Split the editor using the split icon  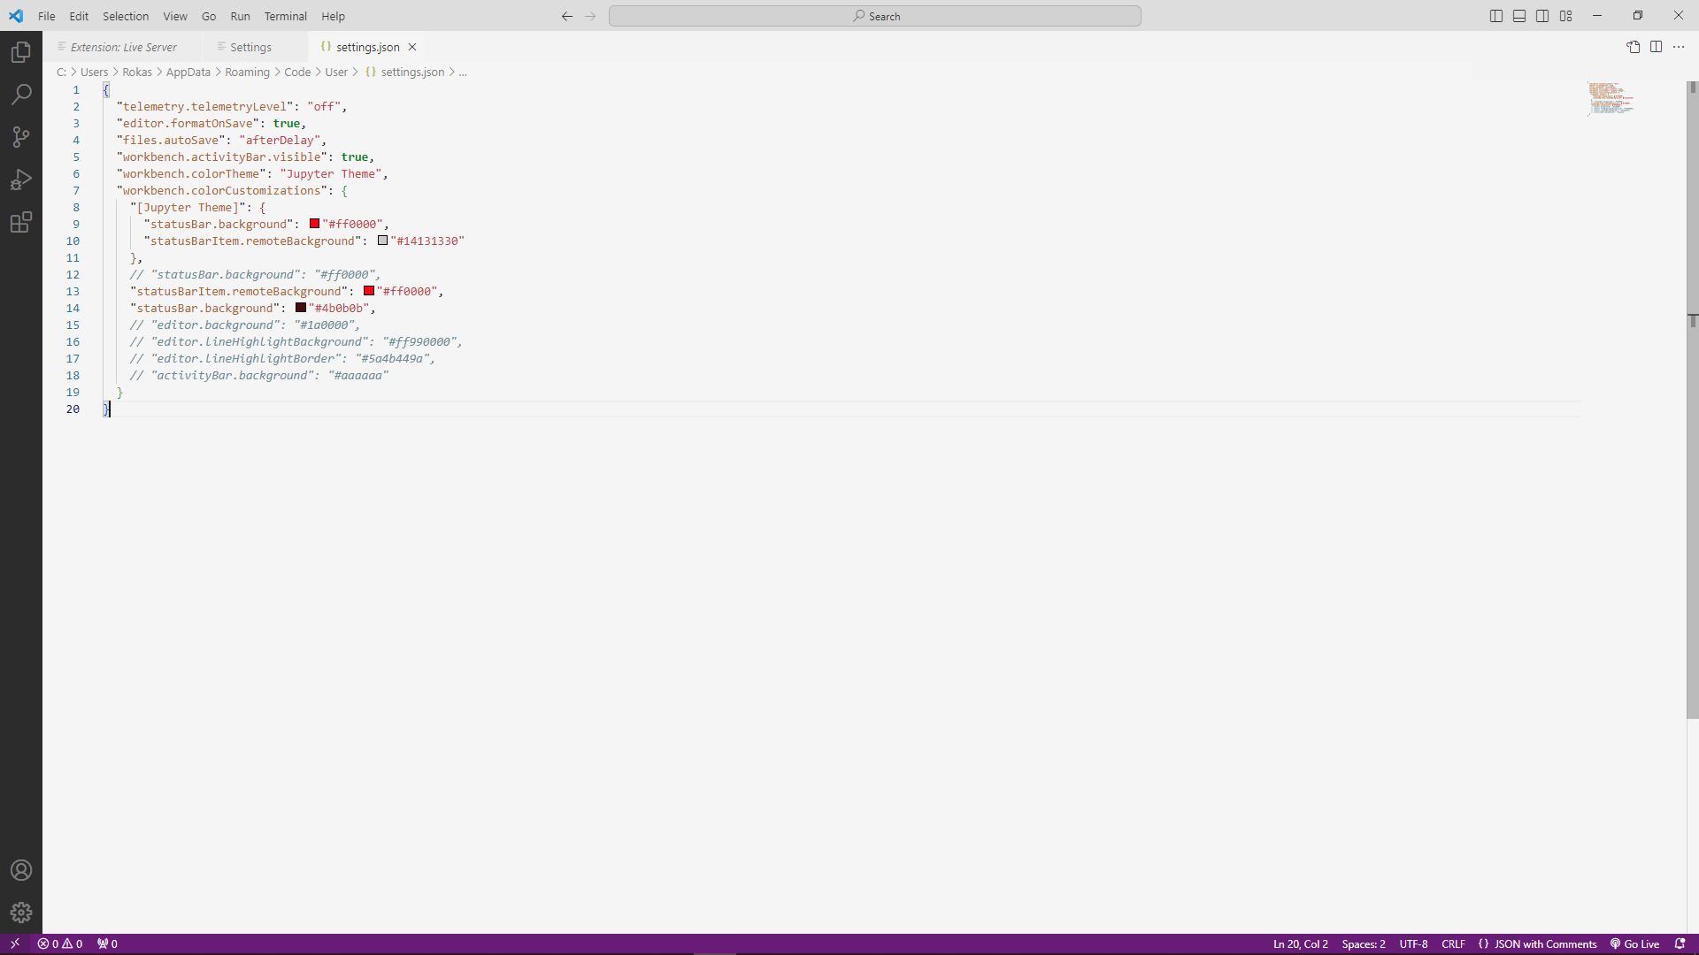[x=1656, y=47]
